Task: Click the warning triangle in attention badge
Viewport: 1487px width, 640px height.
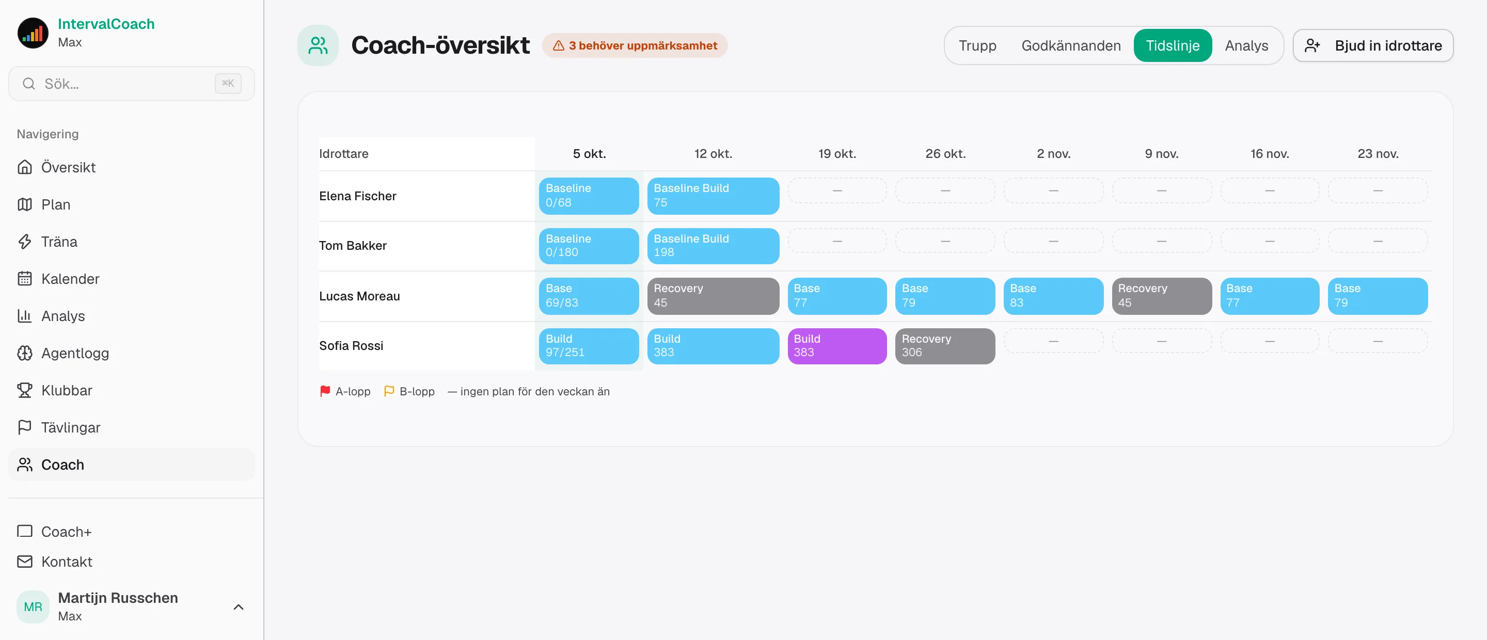Action: [558, 45]
